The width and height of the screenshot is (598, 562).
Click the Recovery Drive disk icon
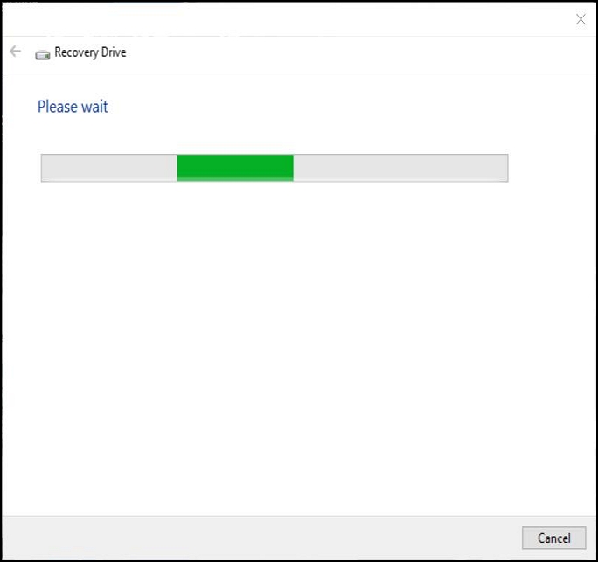pyautogui.click(x=43, y=55)
